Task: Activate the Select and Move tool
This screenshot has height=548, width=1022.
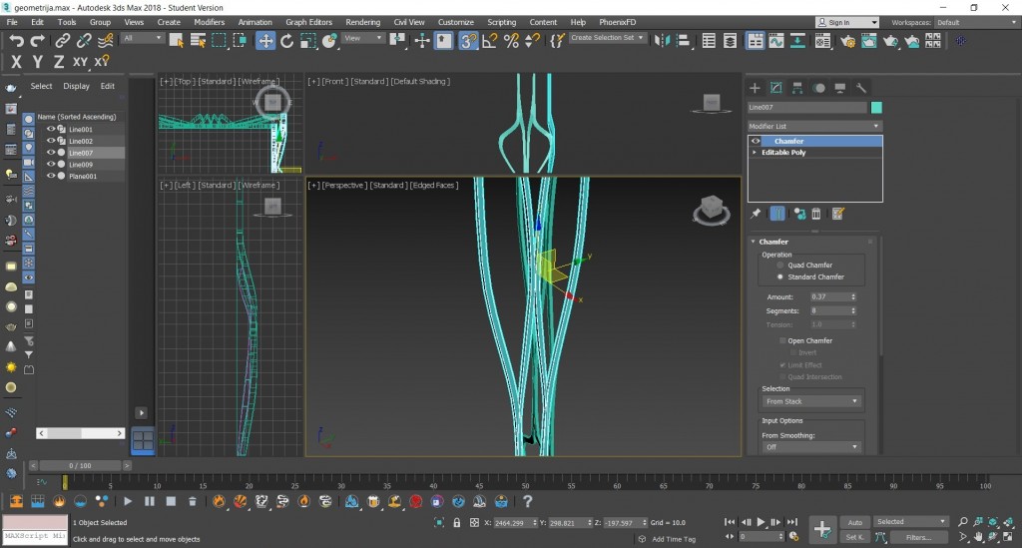Action: [x=265, y=40]
